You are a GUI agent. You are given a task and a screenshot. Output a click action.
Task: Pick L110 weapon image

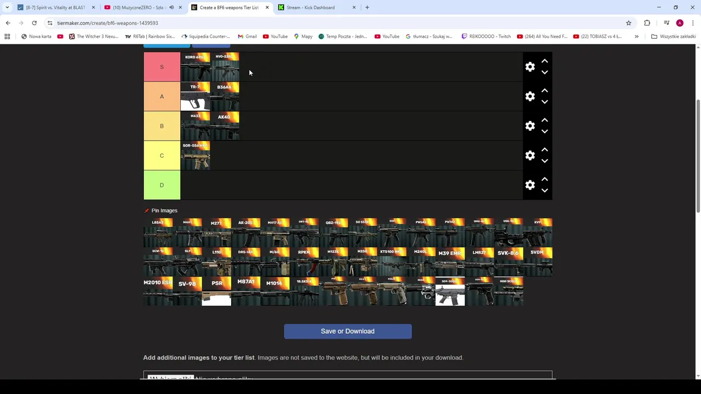pyautogui.click(x=216, y=262)
